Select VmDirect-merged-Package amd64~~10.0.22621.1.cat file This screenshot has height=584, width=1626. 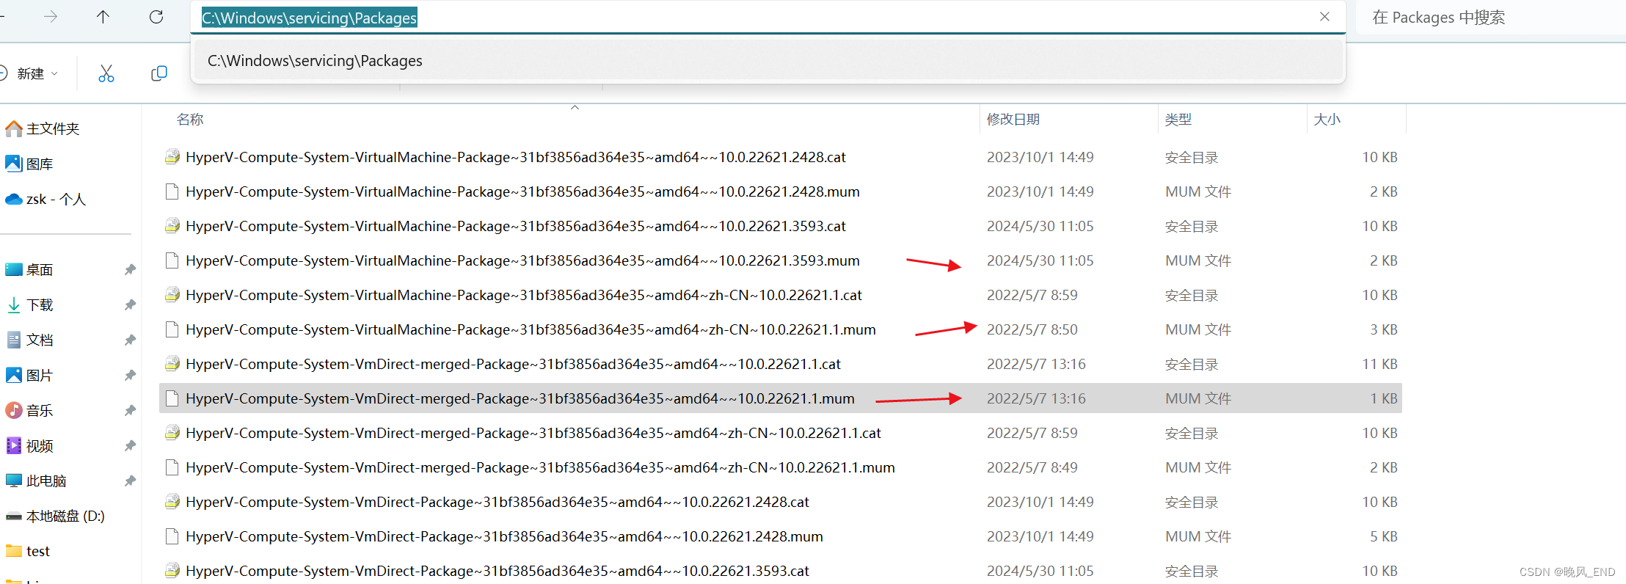[x=781, y=364]
